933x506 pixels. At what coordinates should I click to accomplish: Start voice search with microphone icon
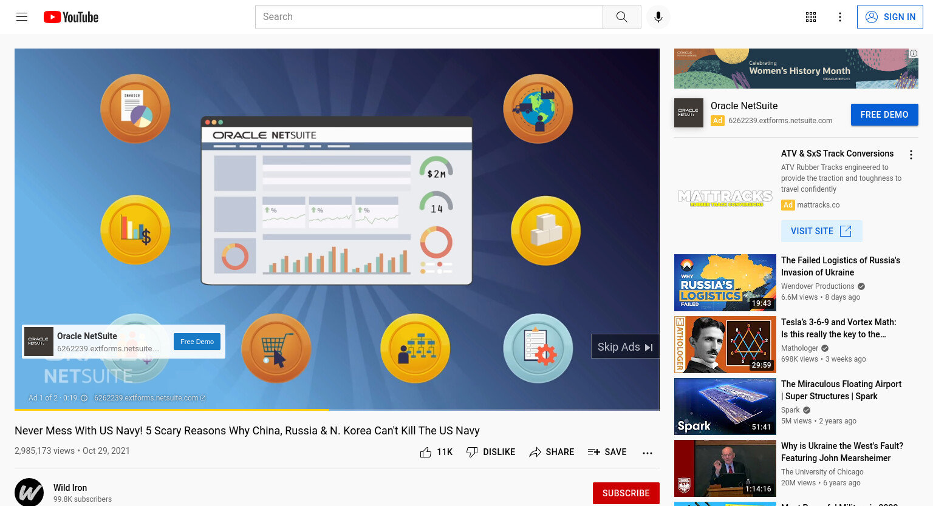(x=658, y=17)
